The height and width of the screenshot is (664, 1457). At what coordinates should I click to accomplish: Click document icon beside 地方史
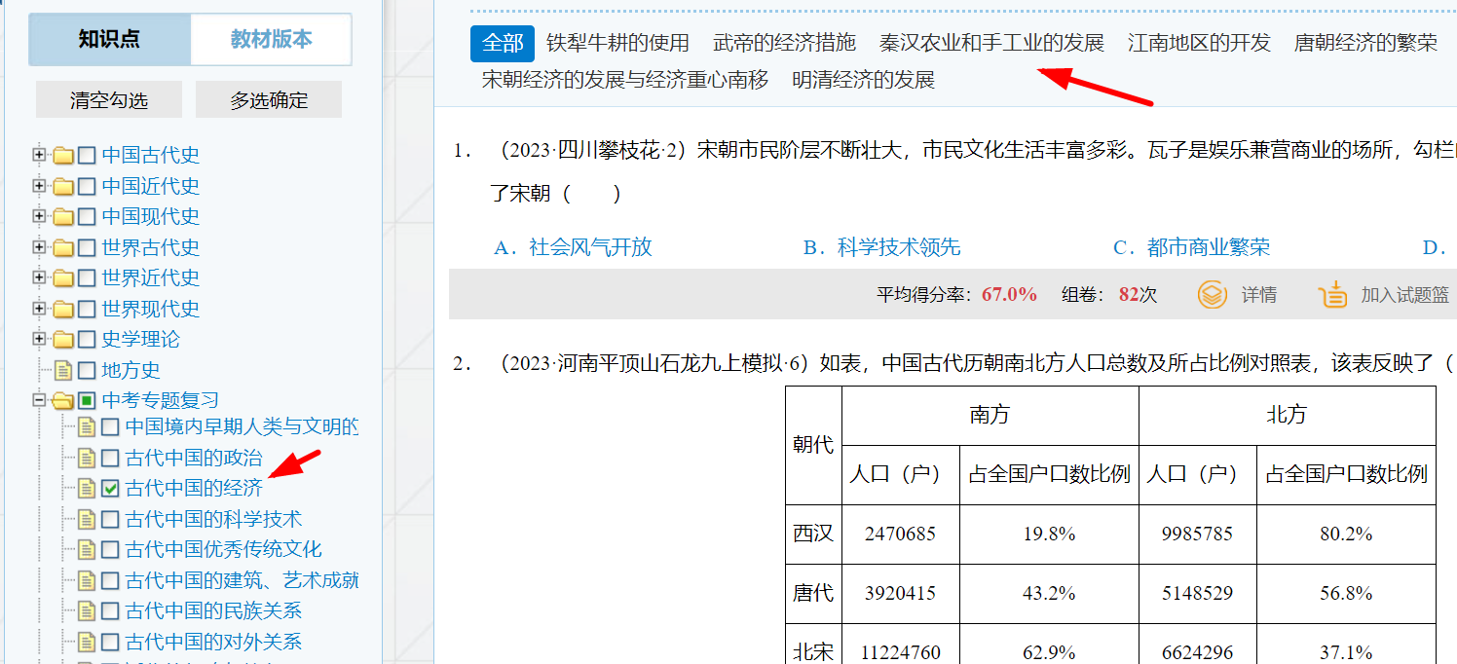pyautogui.click(x=63, y=371)
